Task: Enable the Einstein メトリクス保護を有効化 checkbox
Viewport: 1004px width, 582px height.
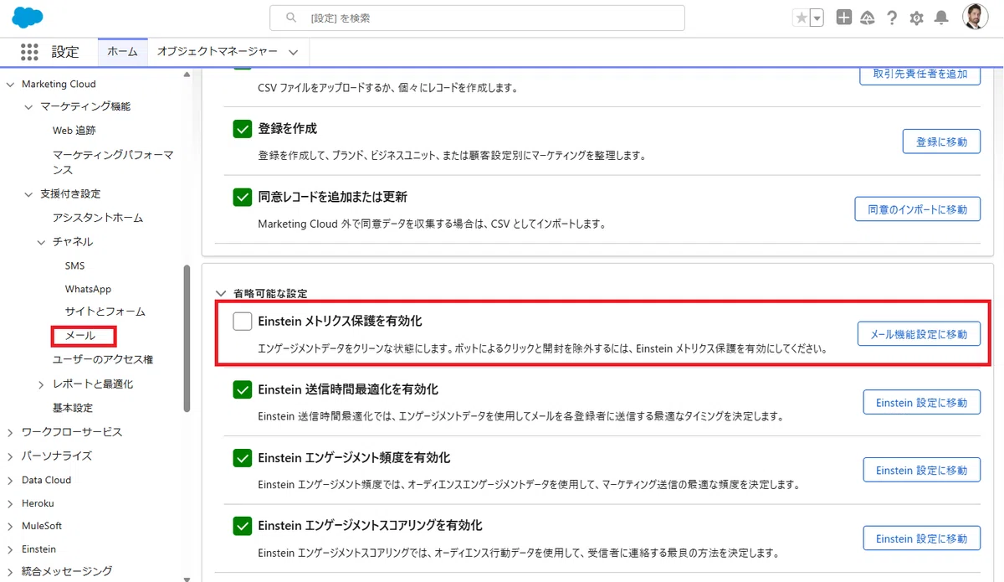Action: pos(243,321)
